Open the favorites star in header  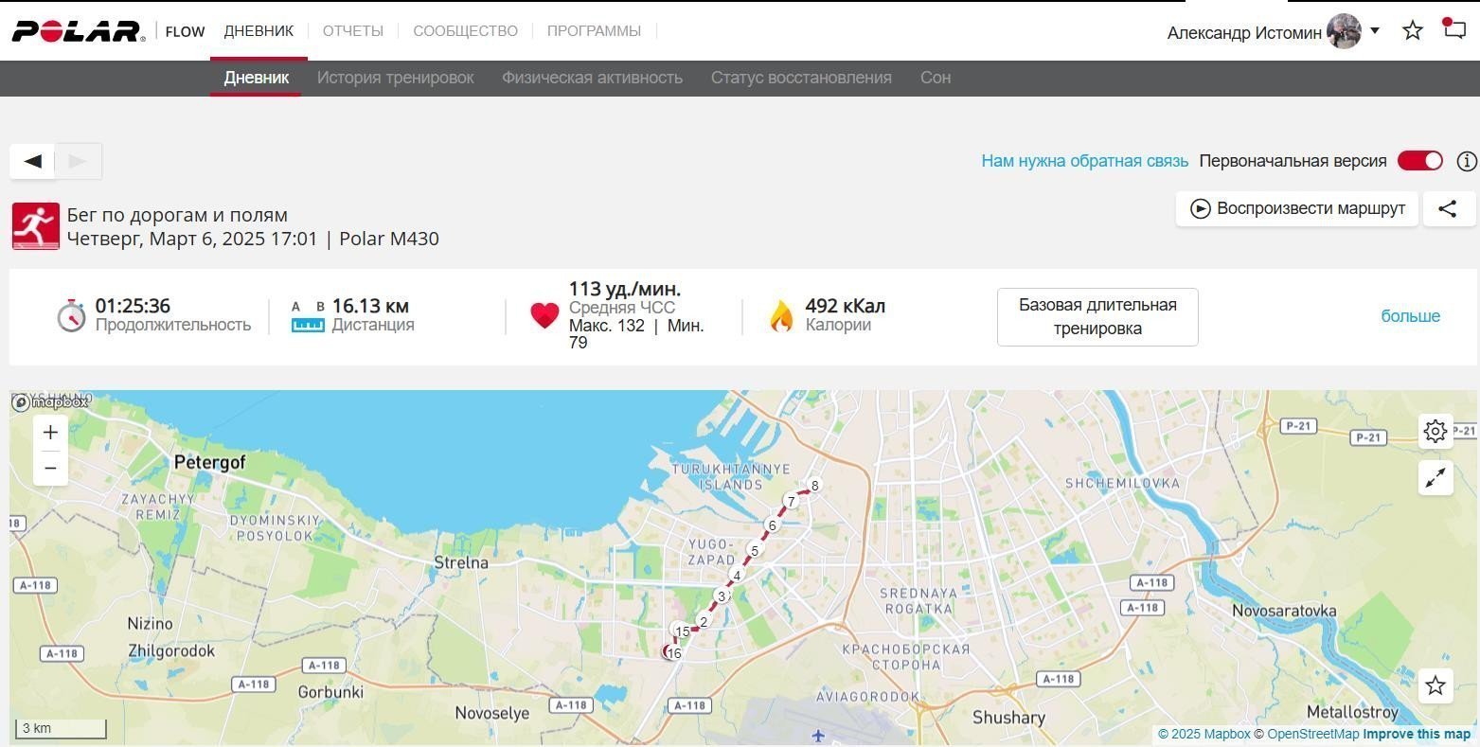point(1413,30)
